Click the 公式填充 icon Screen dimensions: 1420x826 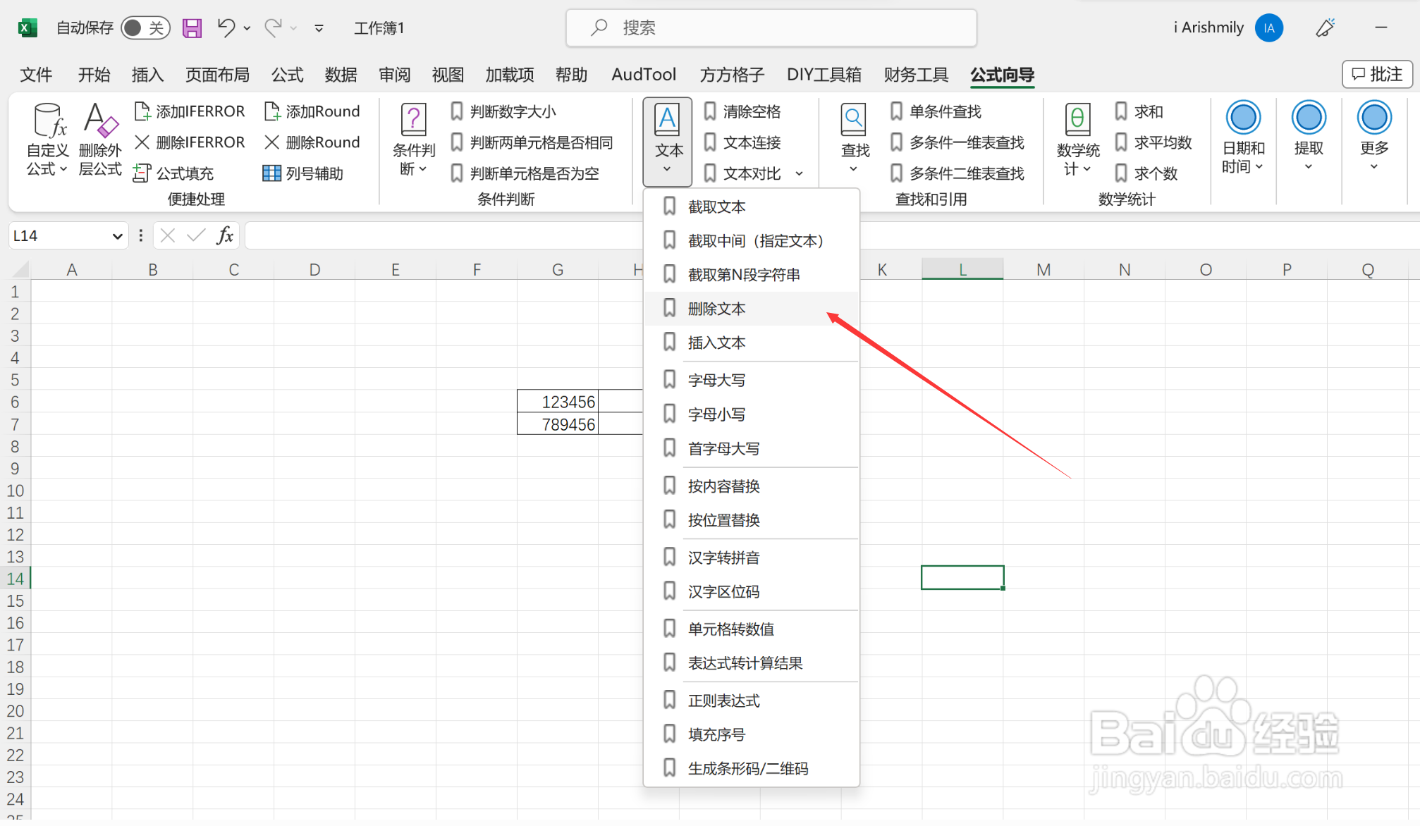pyautogui.click(x=142, y=173)
